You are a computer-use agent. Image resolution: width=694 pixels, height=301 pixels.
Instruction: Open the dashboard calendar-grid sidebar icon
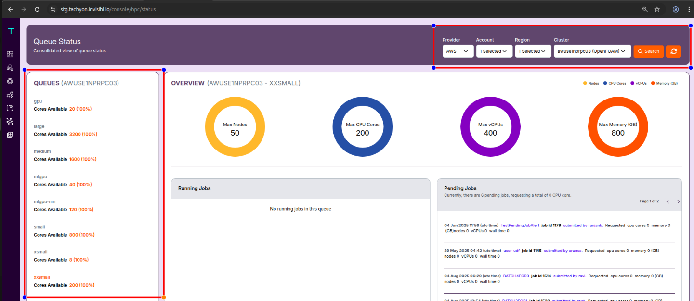[x=10, y=54]
